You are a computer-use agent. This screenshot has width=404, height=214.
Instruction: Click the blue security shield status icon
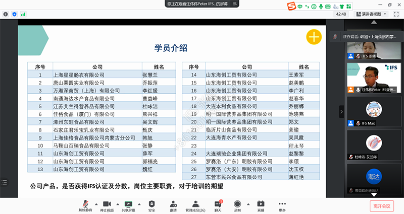(15, 14)
